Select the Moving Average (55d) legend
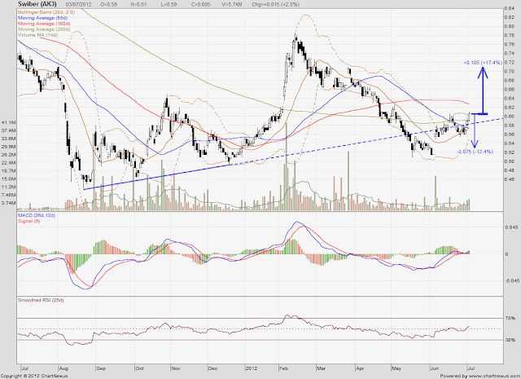This screenshot has width=521, height=379. click(x=42, y=18)
